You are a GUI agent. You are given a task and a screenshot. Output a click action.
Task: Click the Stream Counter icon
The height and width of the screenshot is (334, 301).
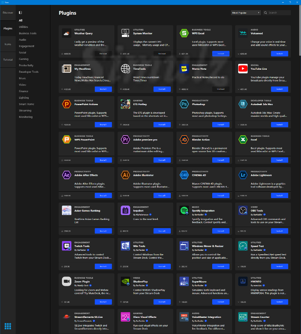[243, 317]
